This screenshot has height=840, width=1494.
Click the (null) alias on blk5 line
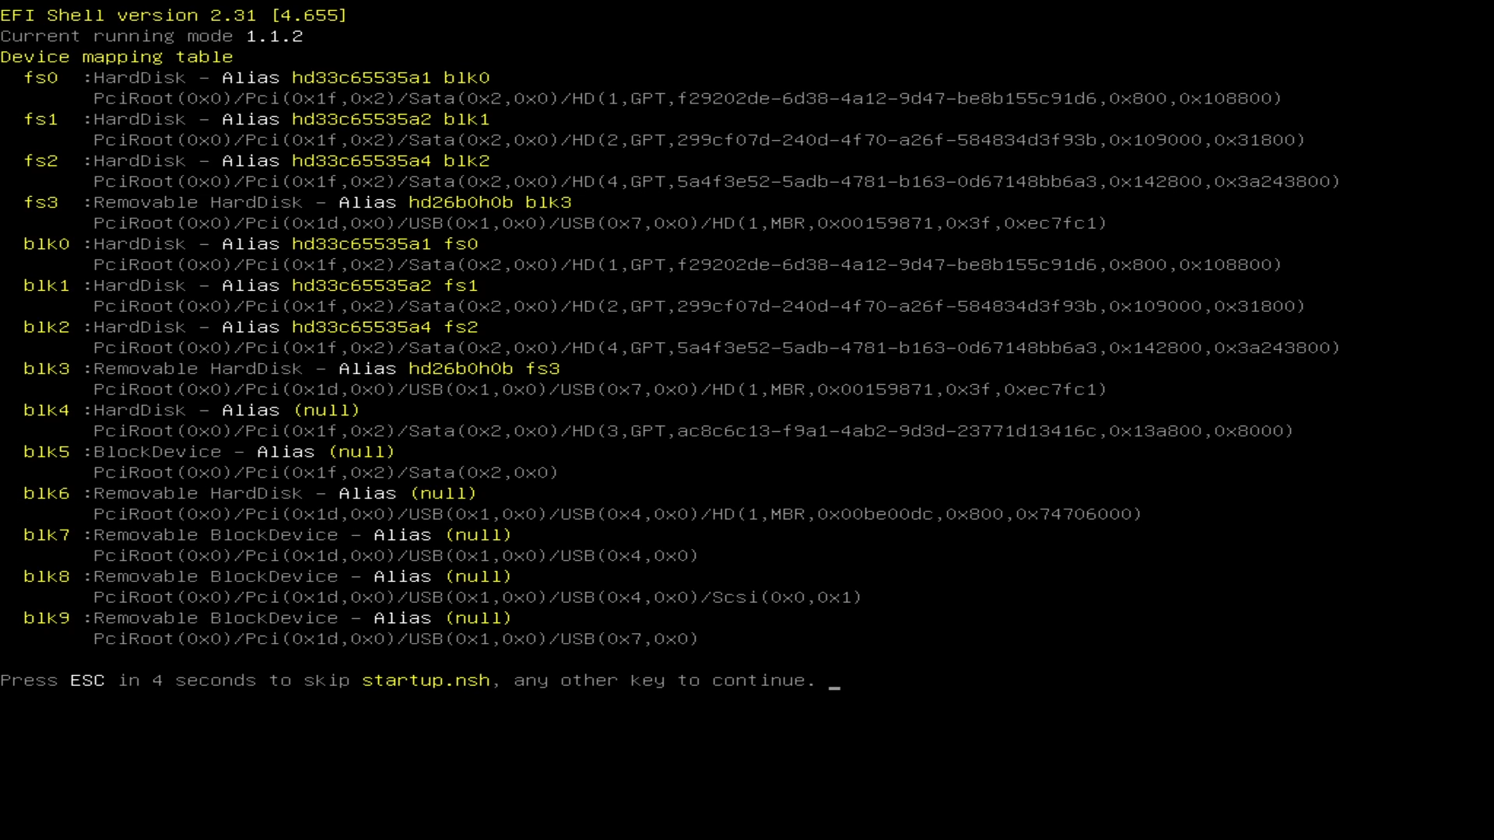tap(362, 452)
